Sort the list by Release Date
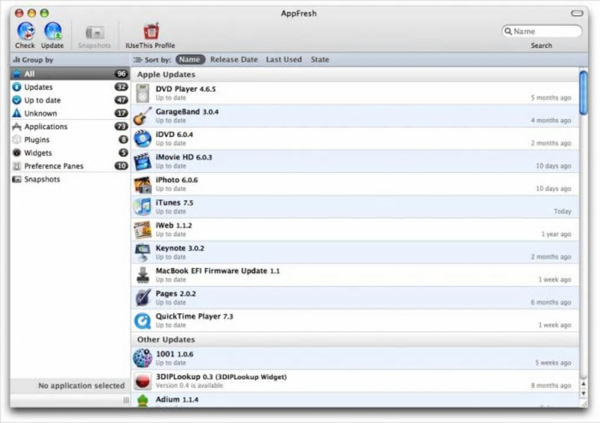This screenshot has width=600, height=423. click(x=234, y=59)
